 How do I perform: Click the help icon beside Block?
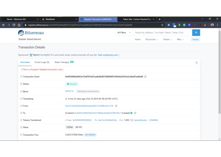tap(21, 92)
